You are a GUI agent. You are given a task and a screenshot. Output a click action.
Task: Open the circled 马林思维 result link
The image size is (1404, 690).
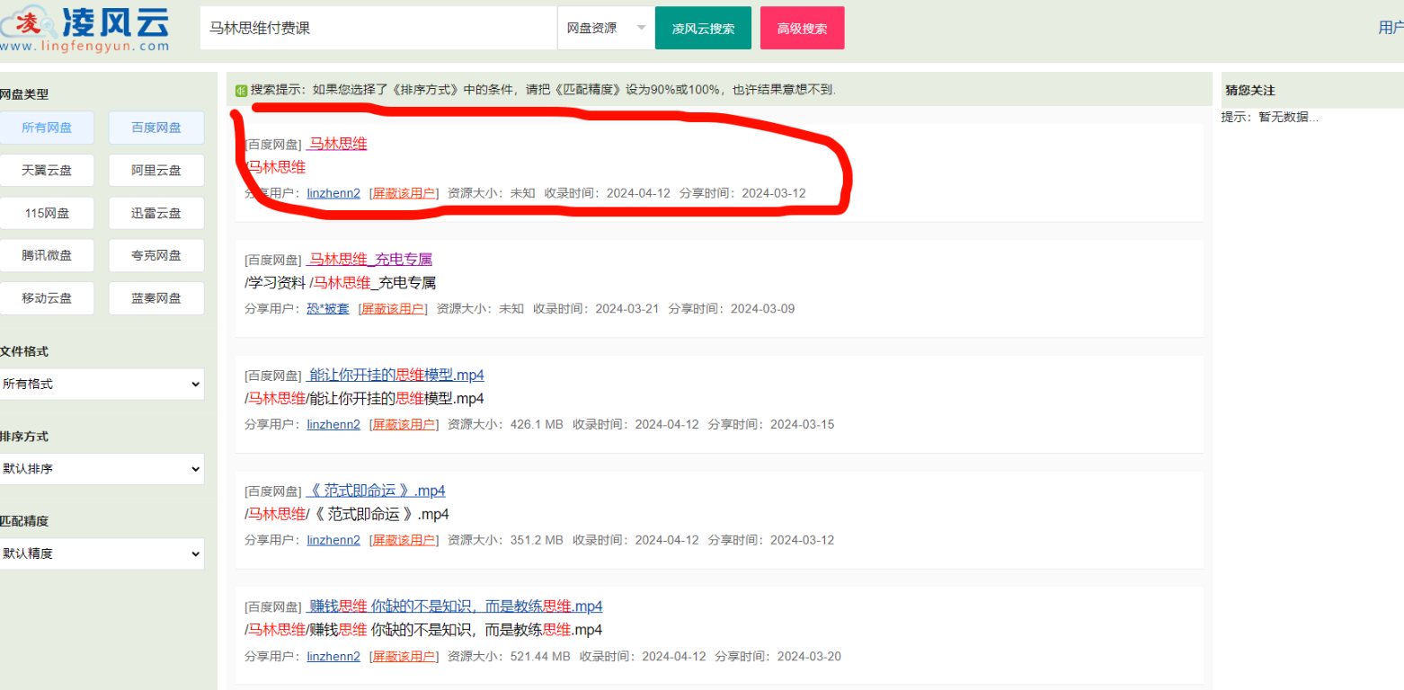[x=336, y=144]
